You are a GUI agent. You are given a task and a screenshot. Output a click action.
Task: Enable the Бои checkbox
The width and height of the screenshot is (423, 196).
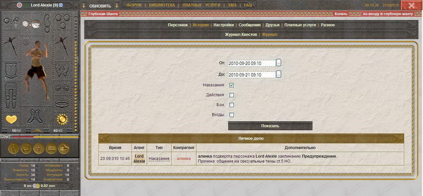pyautogui.click(x=232, y=105)
